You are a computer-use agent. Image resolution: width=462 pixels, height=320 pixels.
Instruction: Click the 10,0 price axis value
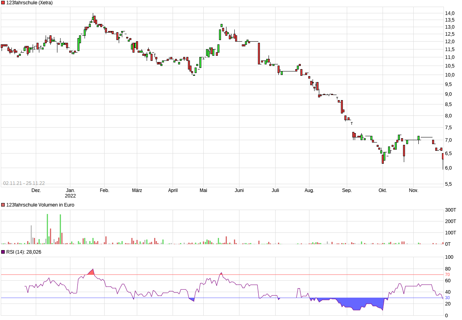[450, 75]
